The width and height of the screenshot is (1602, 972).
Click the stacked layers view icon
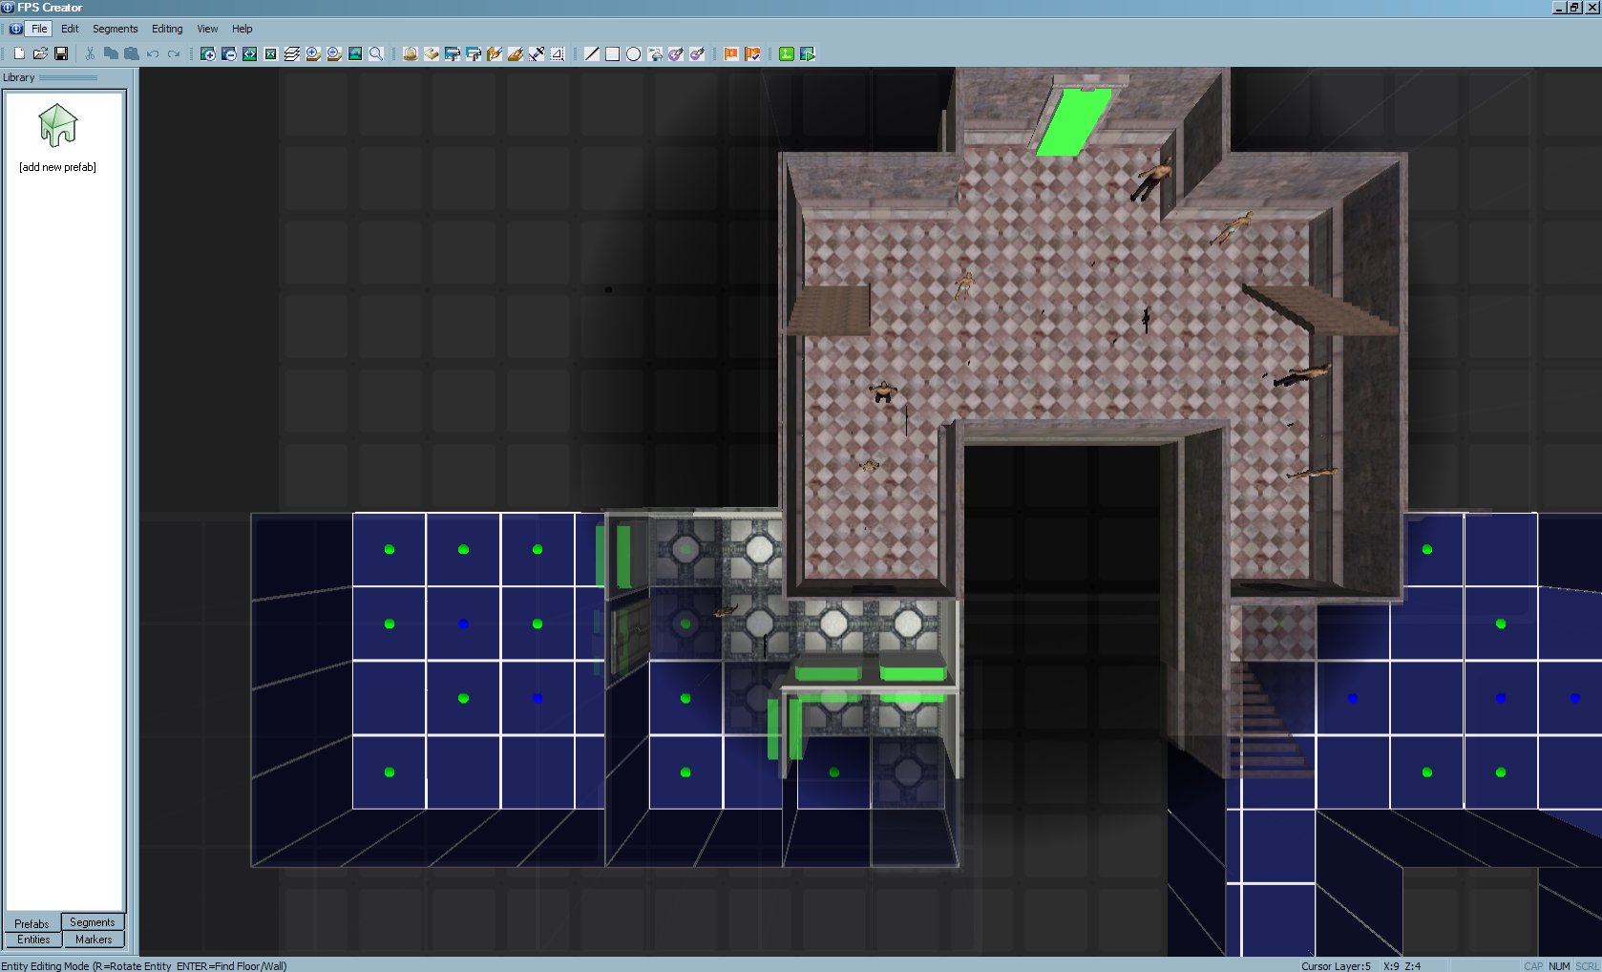tap(292, 53)
